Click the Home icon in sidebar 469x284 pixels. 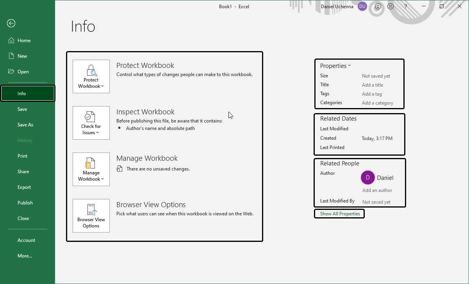11,41
